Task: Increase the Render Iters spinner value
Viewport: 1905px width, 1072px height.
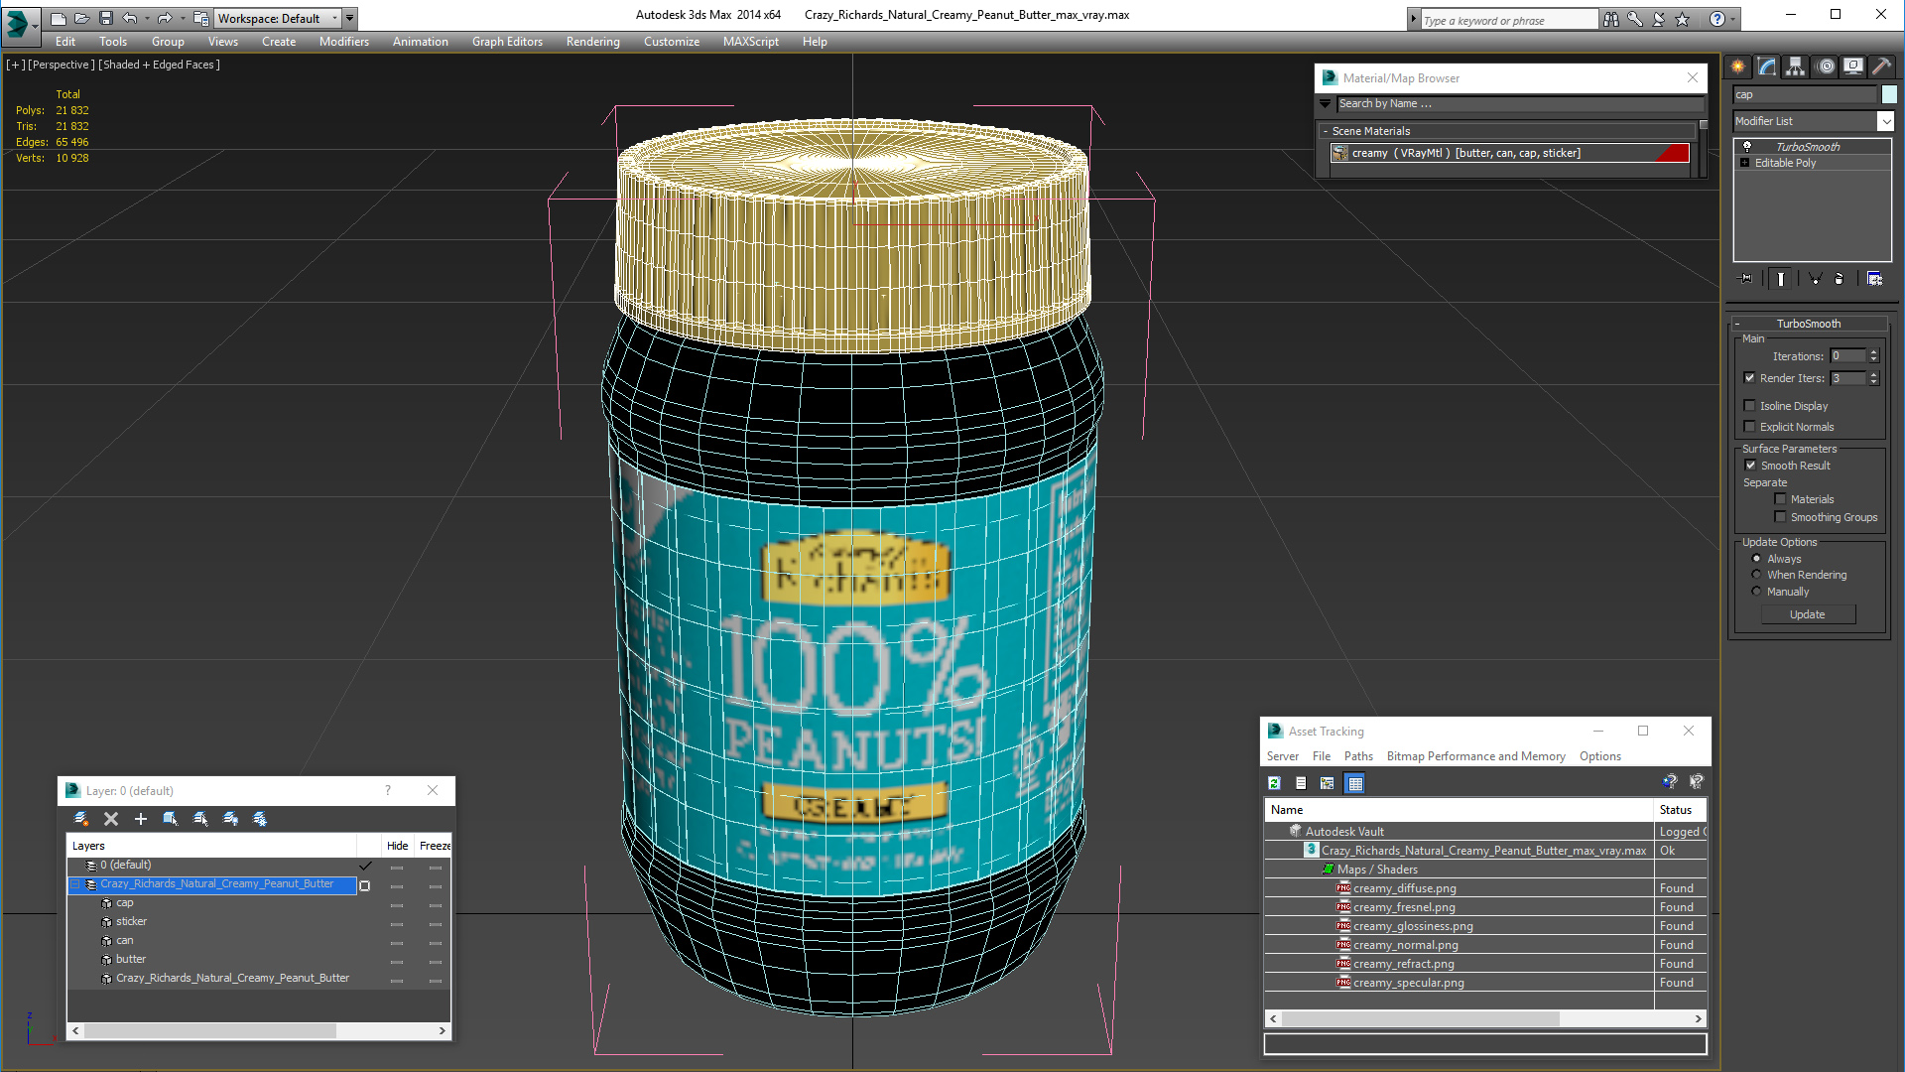Action: pos(1874,375)
